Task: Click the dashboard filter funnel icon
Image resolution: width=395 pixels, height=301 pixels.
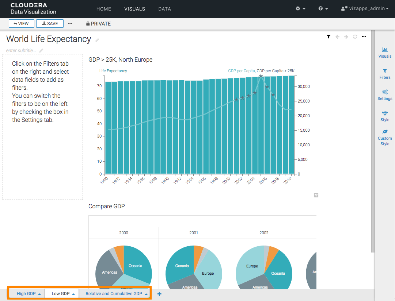Action: tap(328, 37)
